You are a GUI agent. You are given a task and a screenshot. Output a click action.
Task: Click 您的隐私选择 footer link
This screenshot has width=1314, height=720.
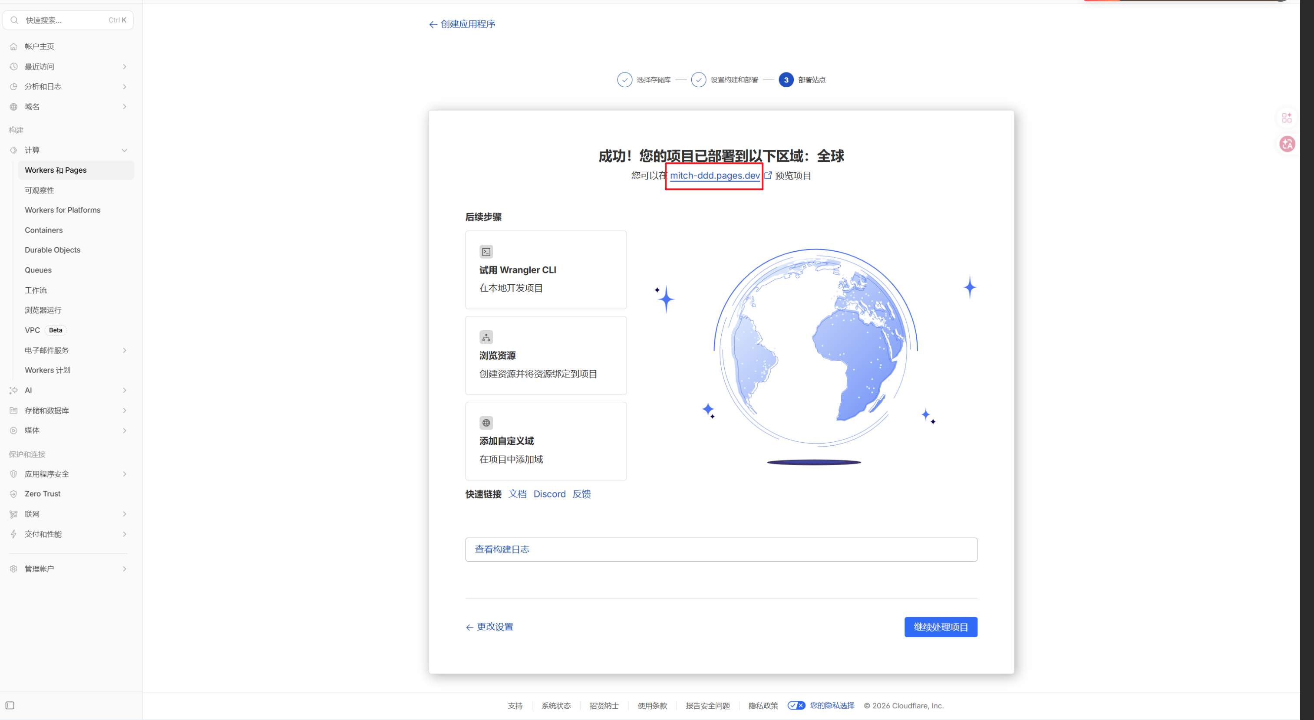point(832,706)
